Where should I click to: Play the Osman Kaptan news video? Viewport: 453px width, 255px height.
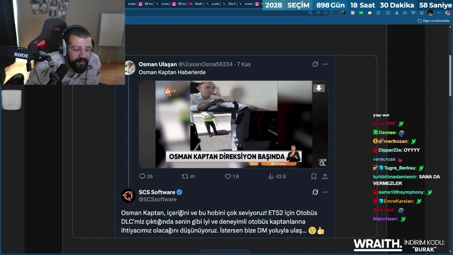(x=234, y=124)
